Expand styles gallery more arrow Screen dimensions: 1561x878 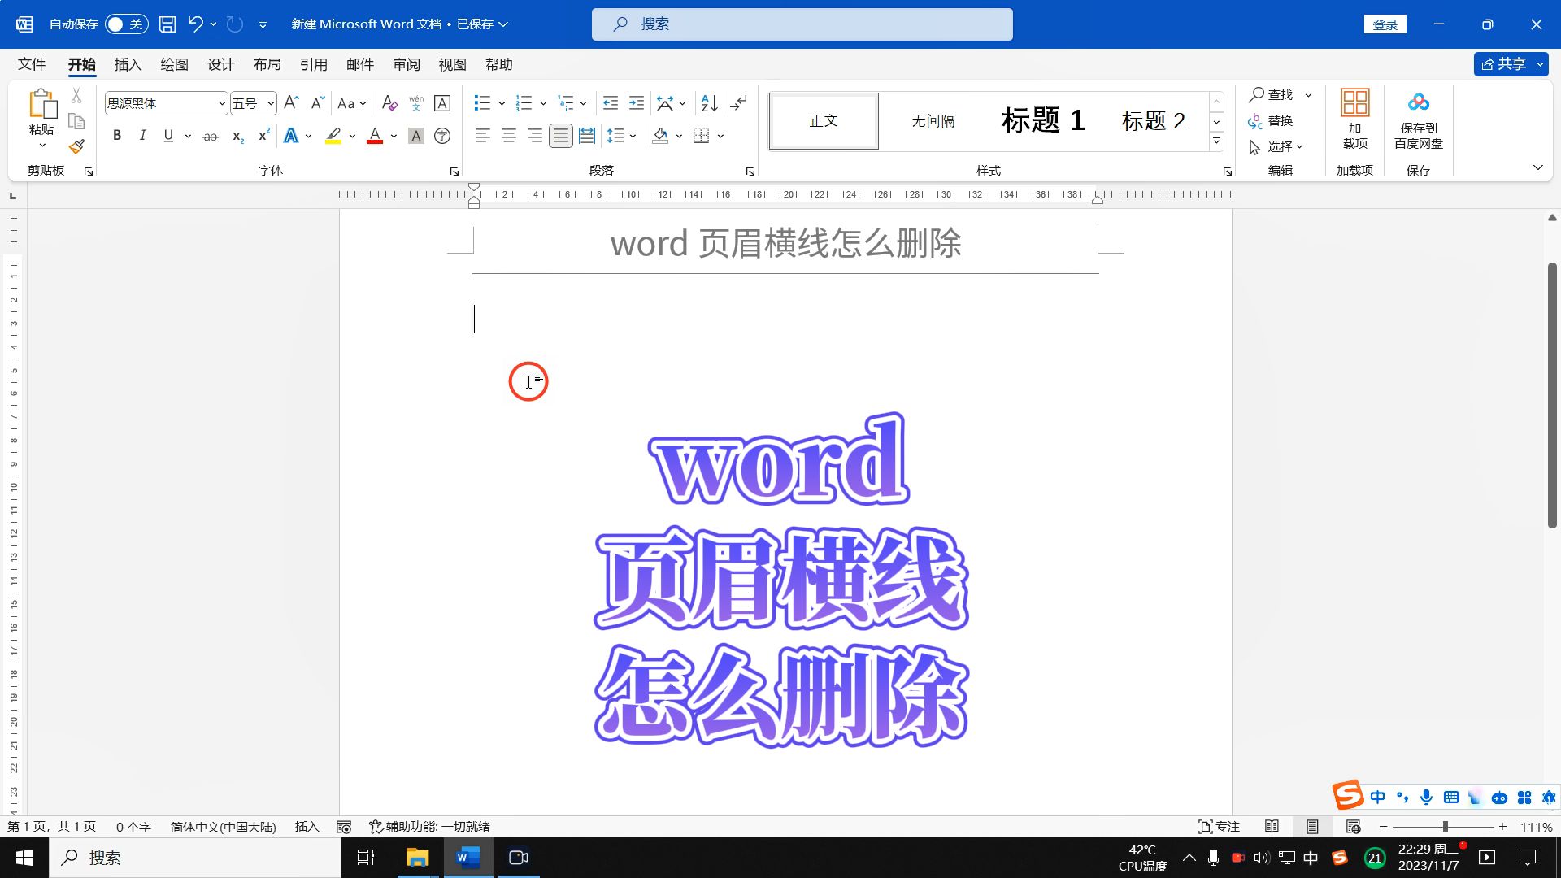coord(1216,141)
